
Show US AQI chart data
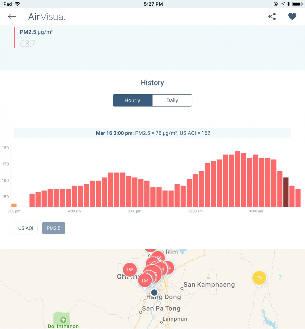point(26,228)
